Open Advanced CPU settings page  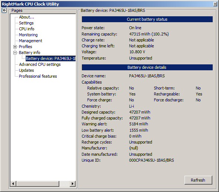coord(40,64)
